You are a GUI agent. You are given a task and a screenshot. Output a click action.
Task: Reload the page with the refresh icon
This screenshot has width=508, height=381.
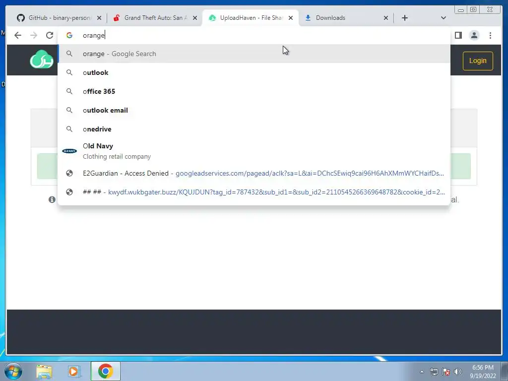coord(50,35)
